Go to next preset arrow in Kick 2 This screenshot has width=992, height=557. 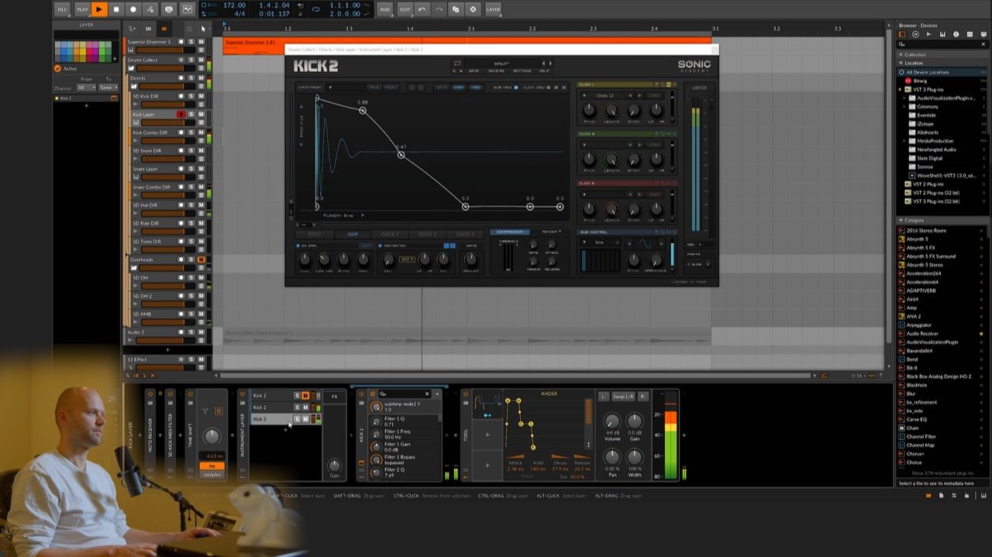[549, 64]
